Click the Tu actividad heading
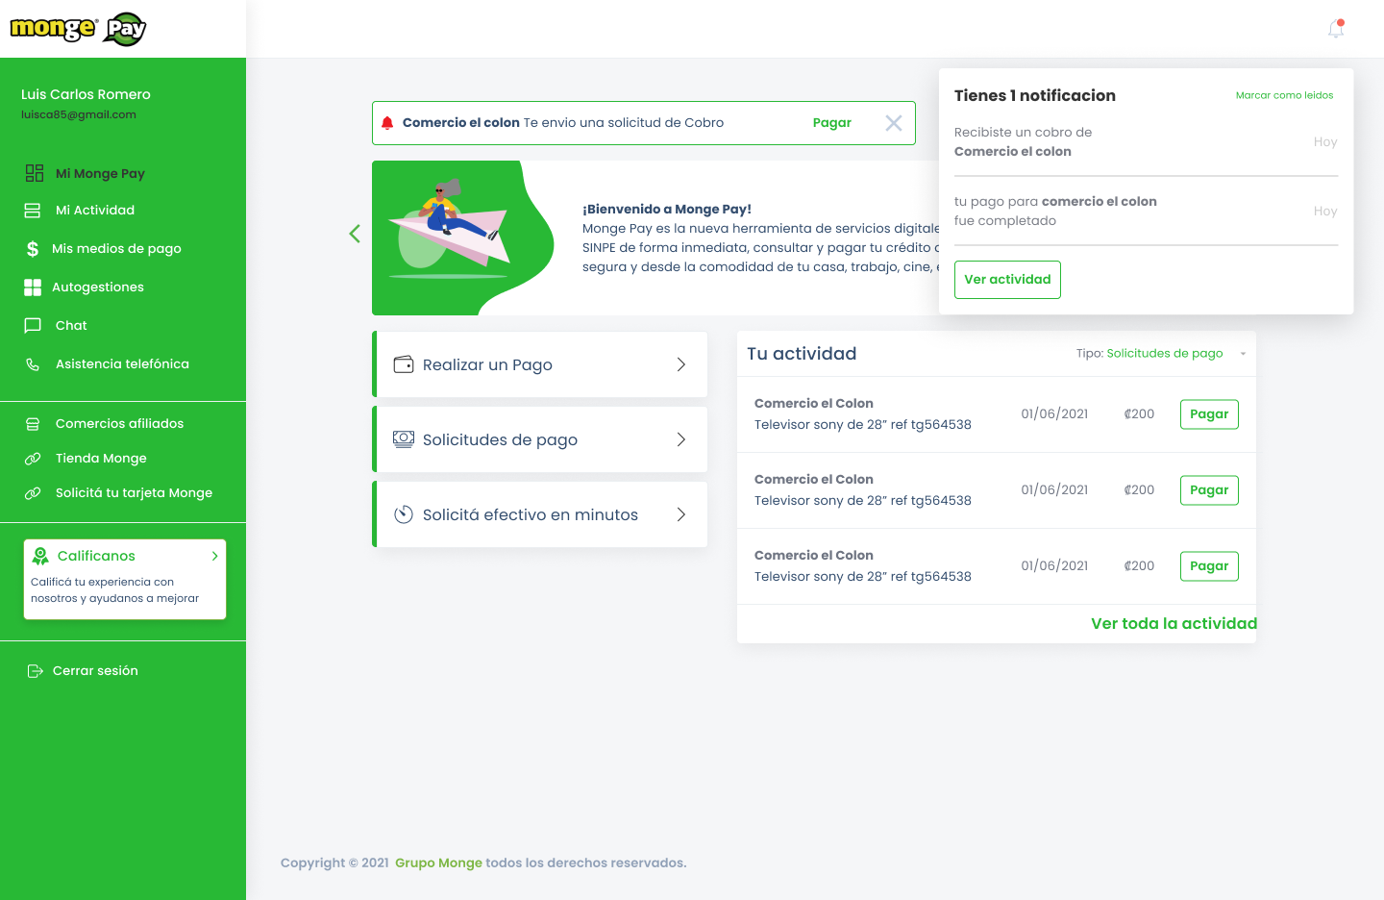1384x900 pixels. (802, 353)
